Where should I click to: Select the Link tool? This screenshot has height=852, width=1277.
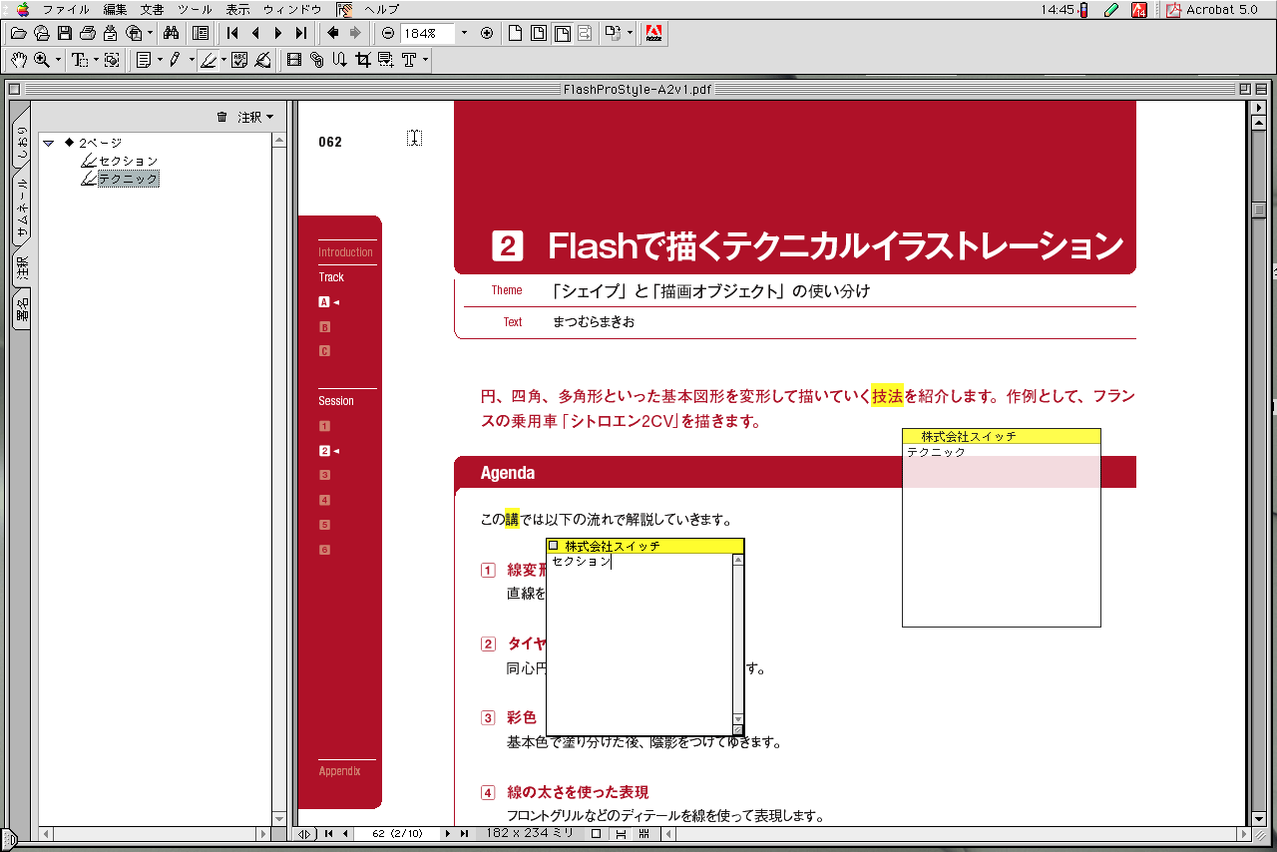(317, 60)
